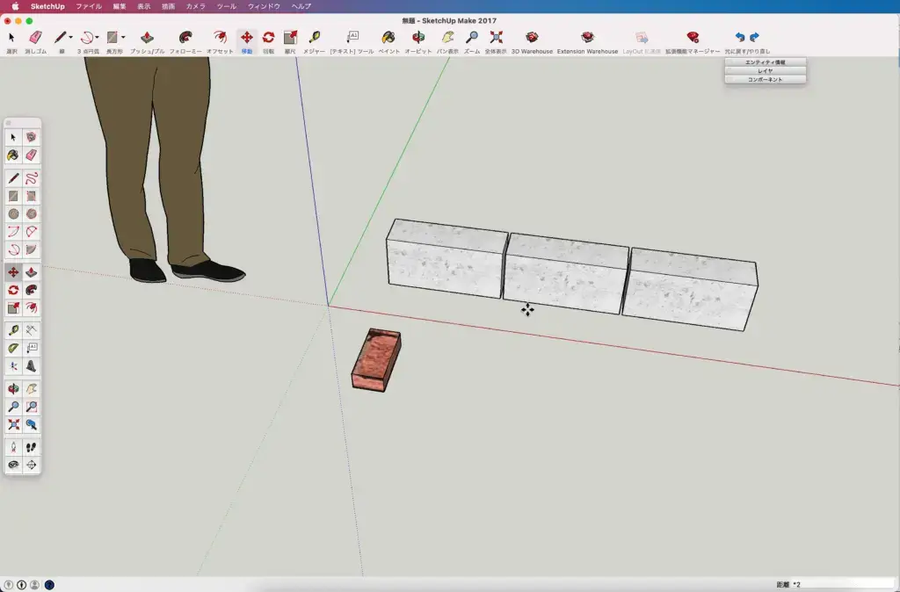Expand the 3 点円弧 tool dropdown arrow
Viewport: 900px width, 592px height.
pos(97,37)
